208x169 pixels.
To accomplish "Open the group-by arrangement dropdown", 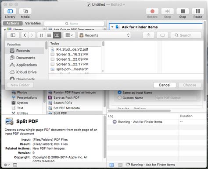I will [69, 35].
